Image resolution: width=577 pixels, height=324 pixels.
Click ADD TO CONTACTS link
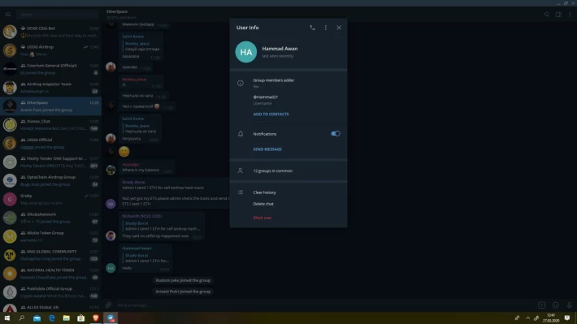point(271,114)
